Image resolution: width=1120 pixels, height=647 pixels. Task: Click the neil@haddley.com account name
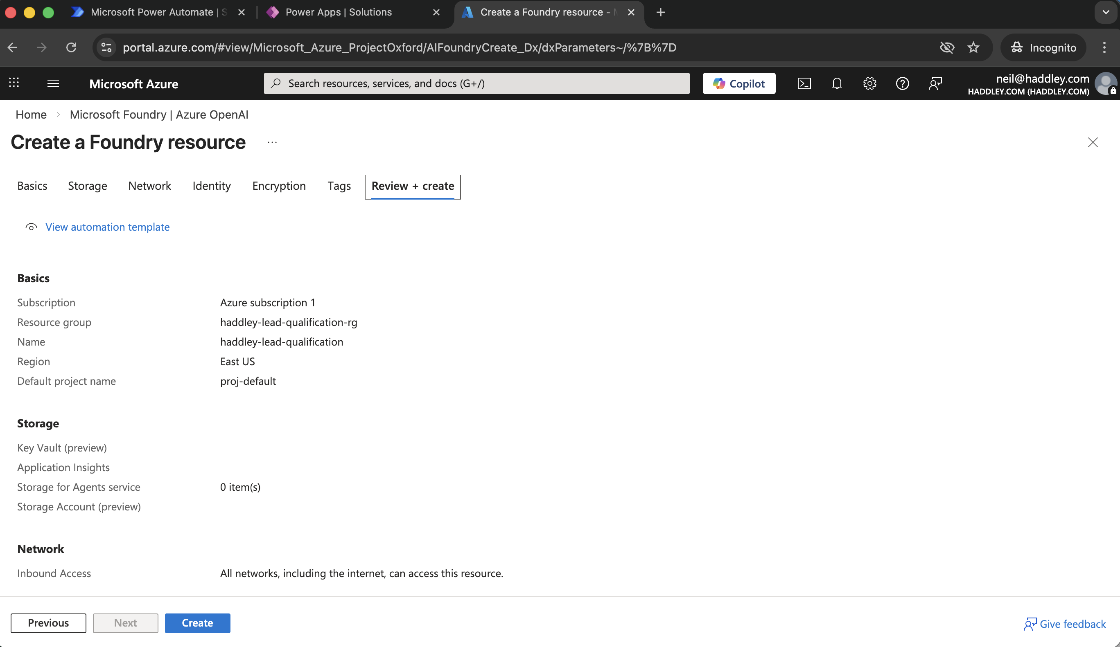coord(1043,79)
